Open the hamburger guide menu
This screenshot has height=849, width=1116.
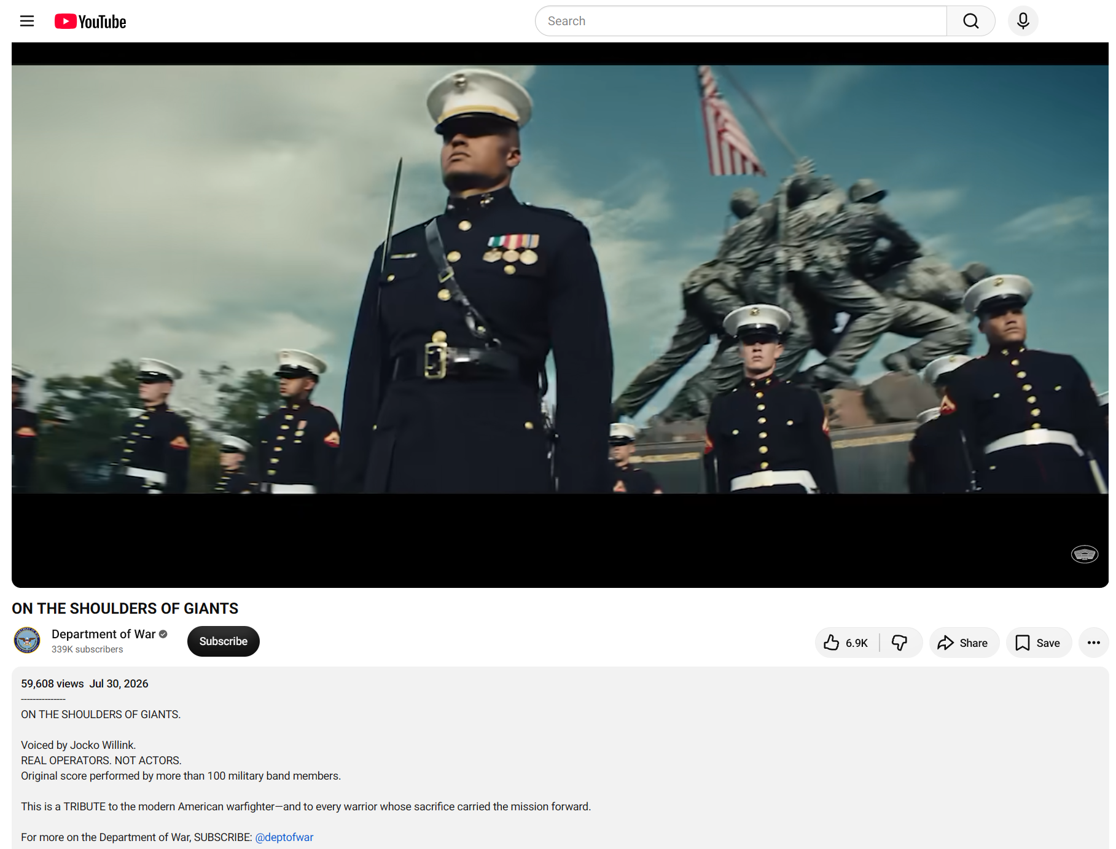(27, 22)
